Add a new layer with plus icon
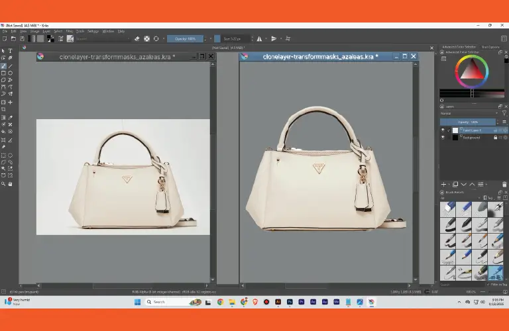The width and height of the screenshot is (509, 331). (x=444, y=184)
